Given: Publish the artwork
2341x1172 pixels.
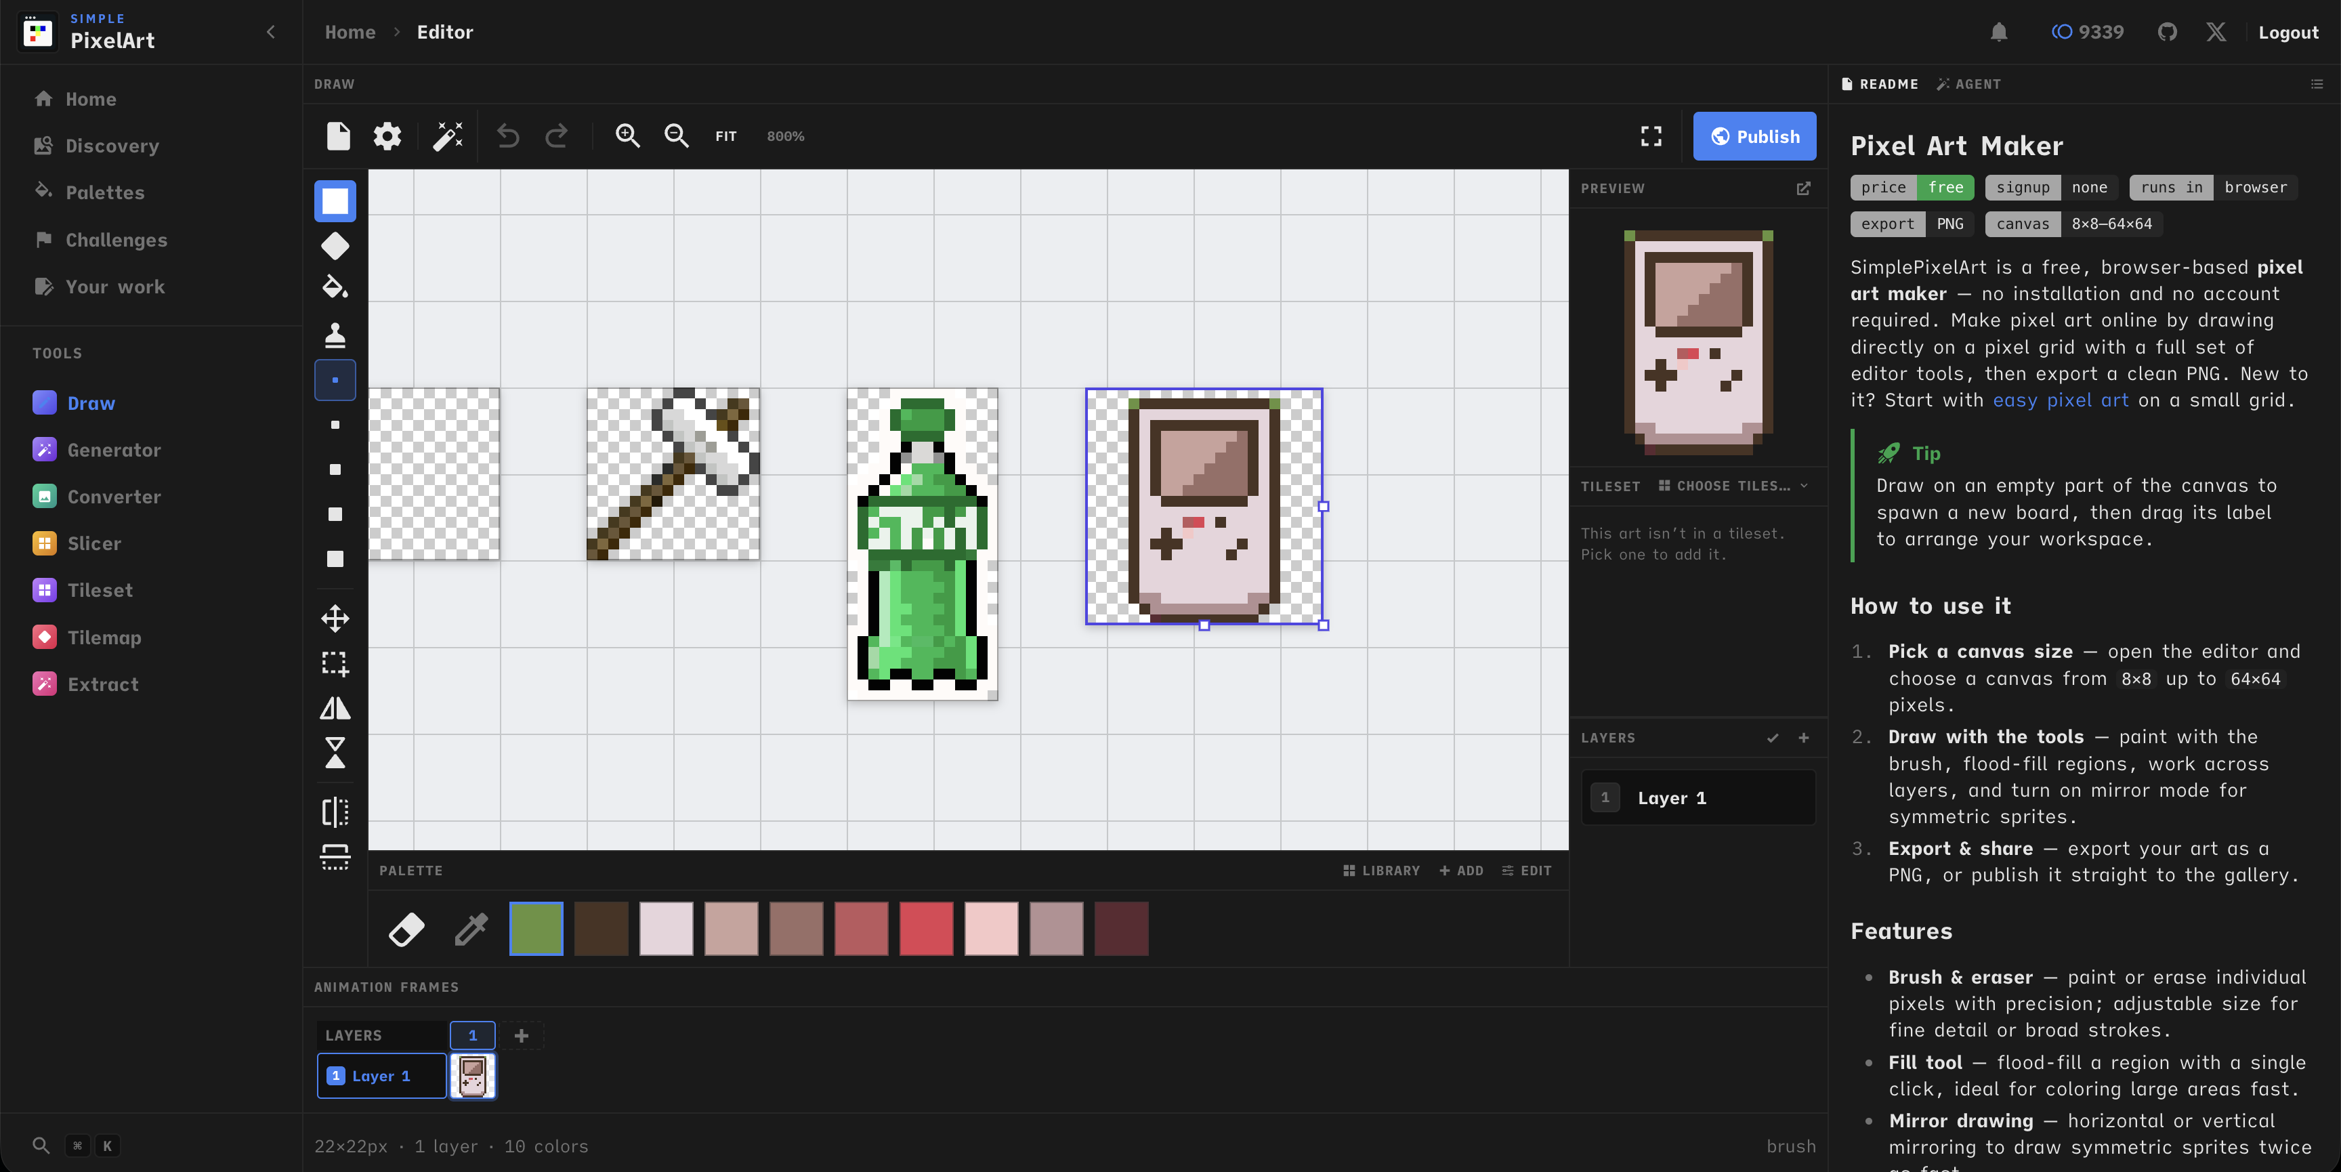Looking at the screenshot, I should [x=1754, y=136].
